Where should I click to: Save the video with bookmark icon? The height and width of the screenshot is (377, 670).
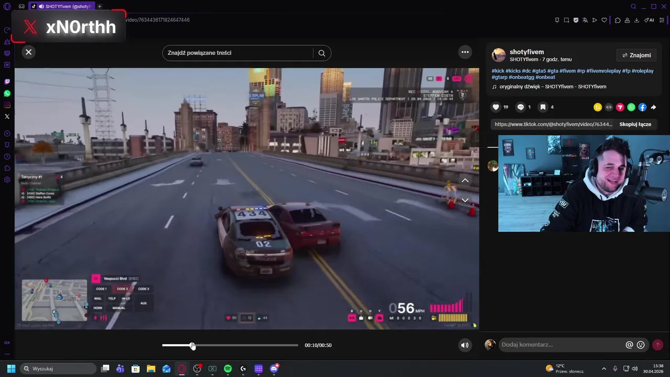coord(543,107)
